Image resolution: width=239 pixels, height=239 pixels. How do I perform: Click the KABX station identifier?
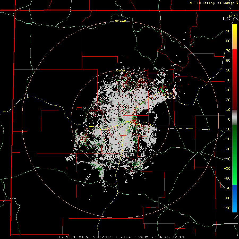(x=144, y=237)
